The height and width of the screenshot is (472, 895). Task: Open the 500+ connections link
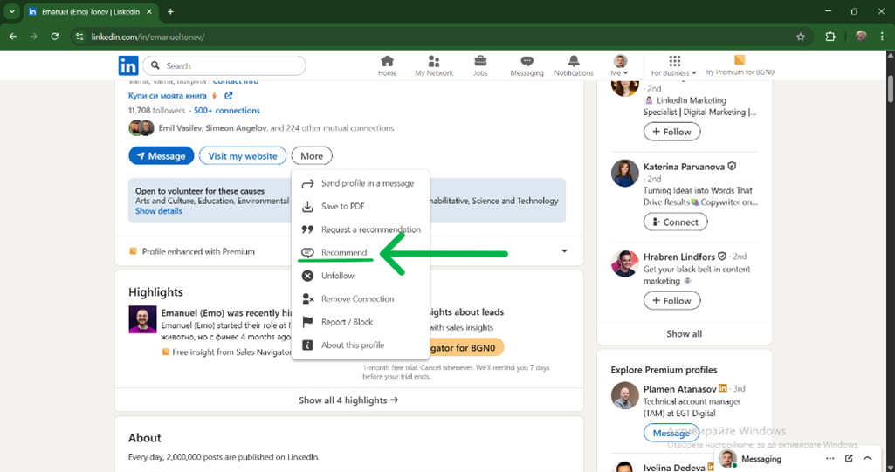point(226,111)
